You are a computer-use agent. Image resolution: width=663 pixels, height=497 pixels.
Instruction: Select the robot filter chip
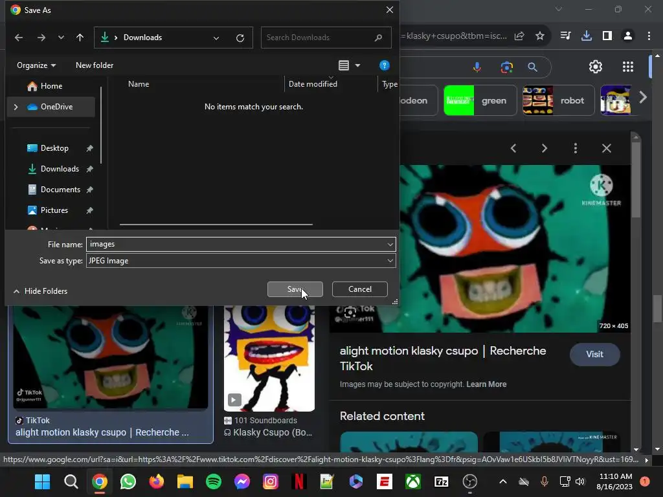tap(558, 100)
